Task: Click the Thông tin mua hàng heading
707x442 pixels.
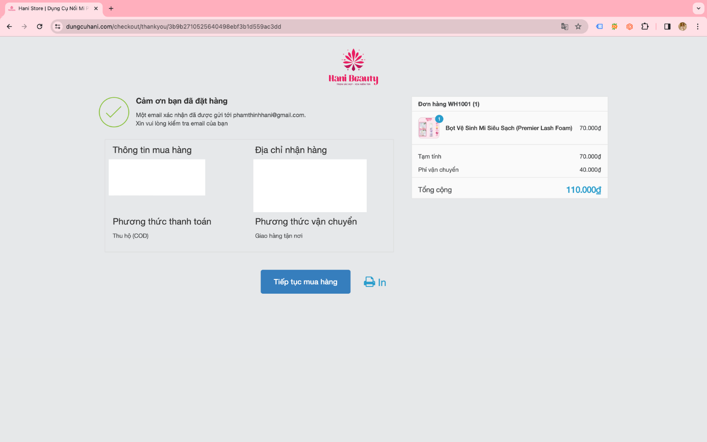Action: pos(152,150)
